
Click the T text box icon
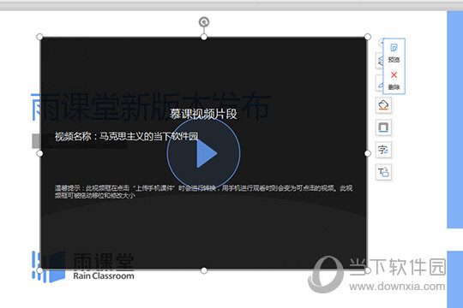click(383, 172)
